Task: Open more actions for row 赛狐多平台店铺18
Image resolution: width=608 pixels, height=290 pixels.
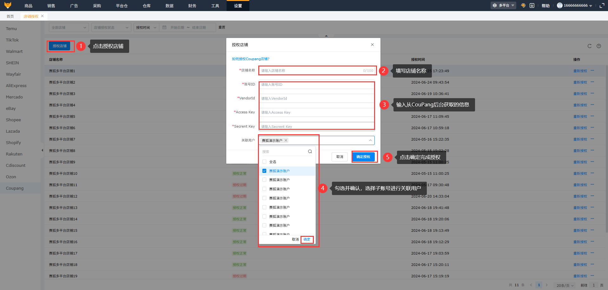Action: (x=592, y=264)
